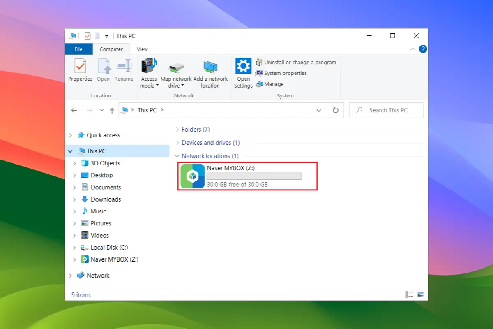The image size is (493, 329).
Task: Open Settings gear icon in ribbon
Action: click(x=243, y=66)
